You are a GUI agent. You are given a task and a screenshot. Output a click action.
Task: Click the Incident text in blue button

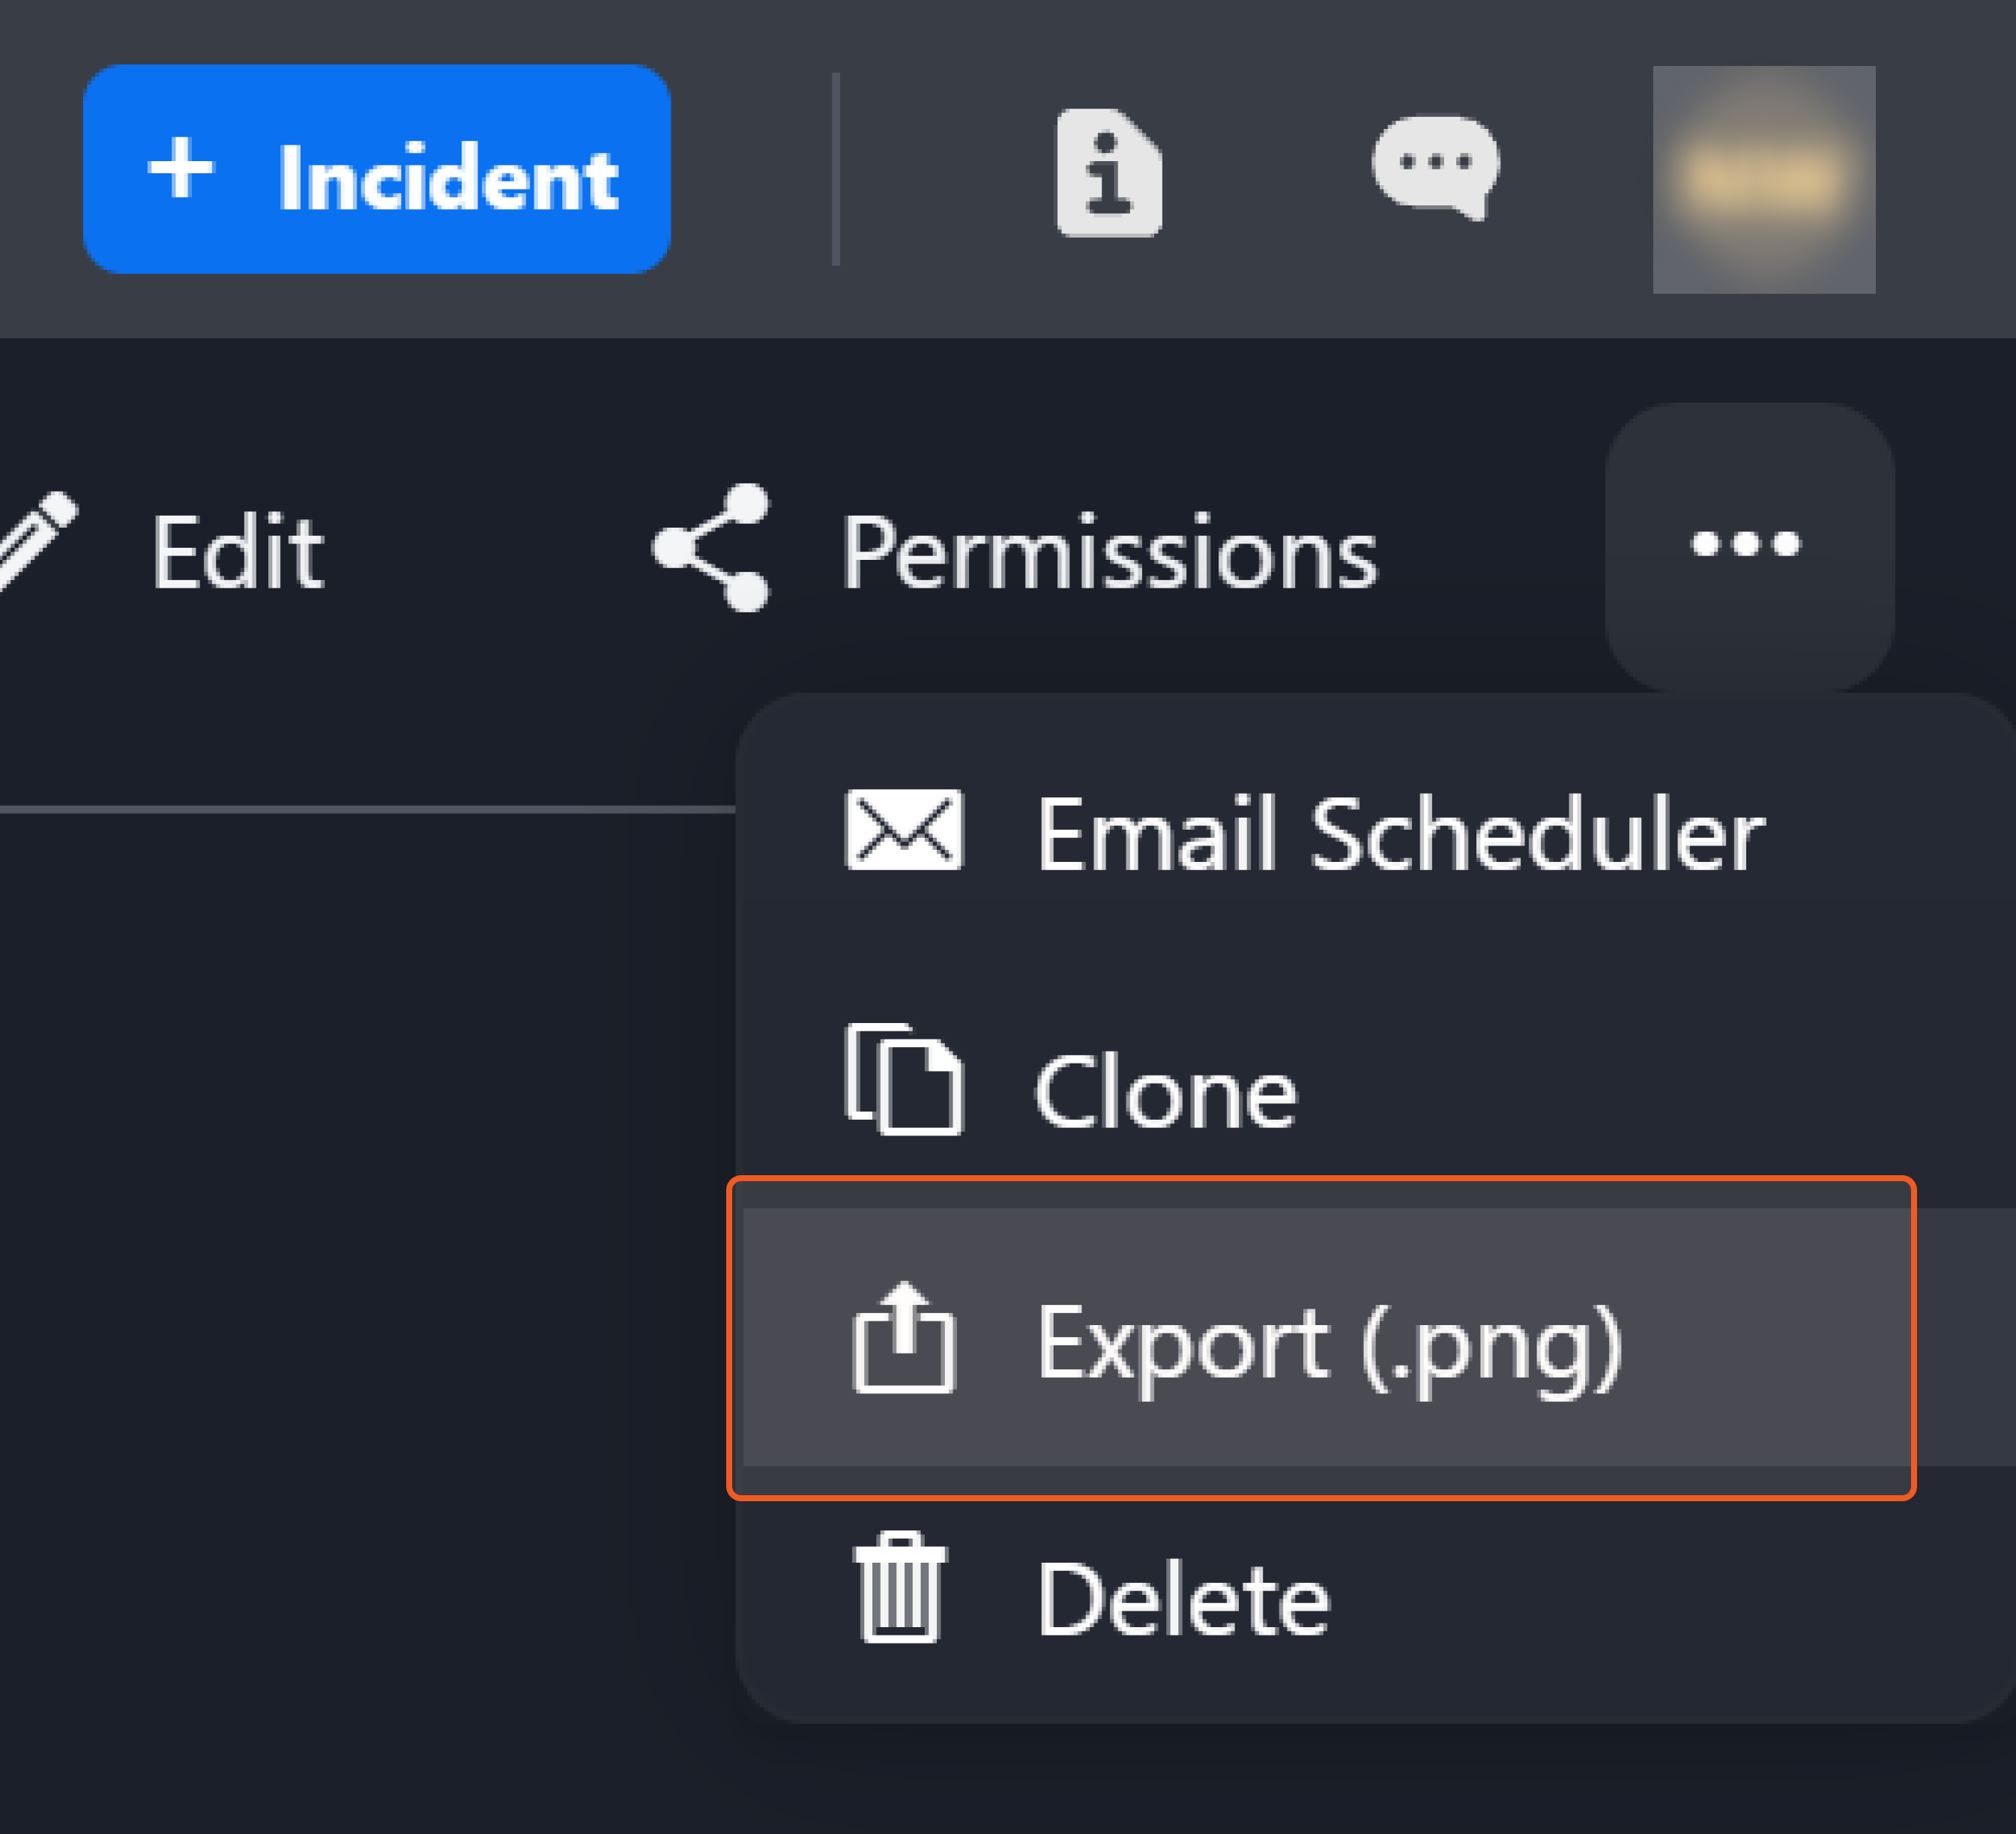click(447, 179)
